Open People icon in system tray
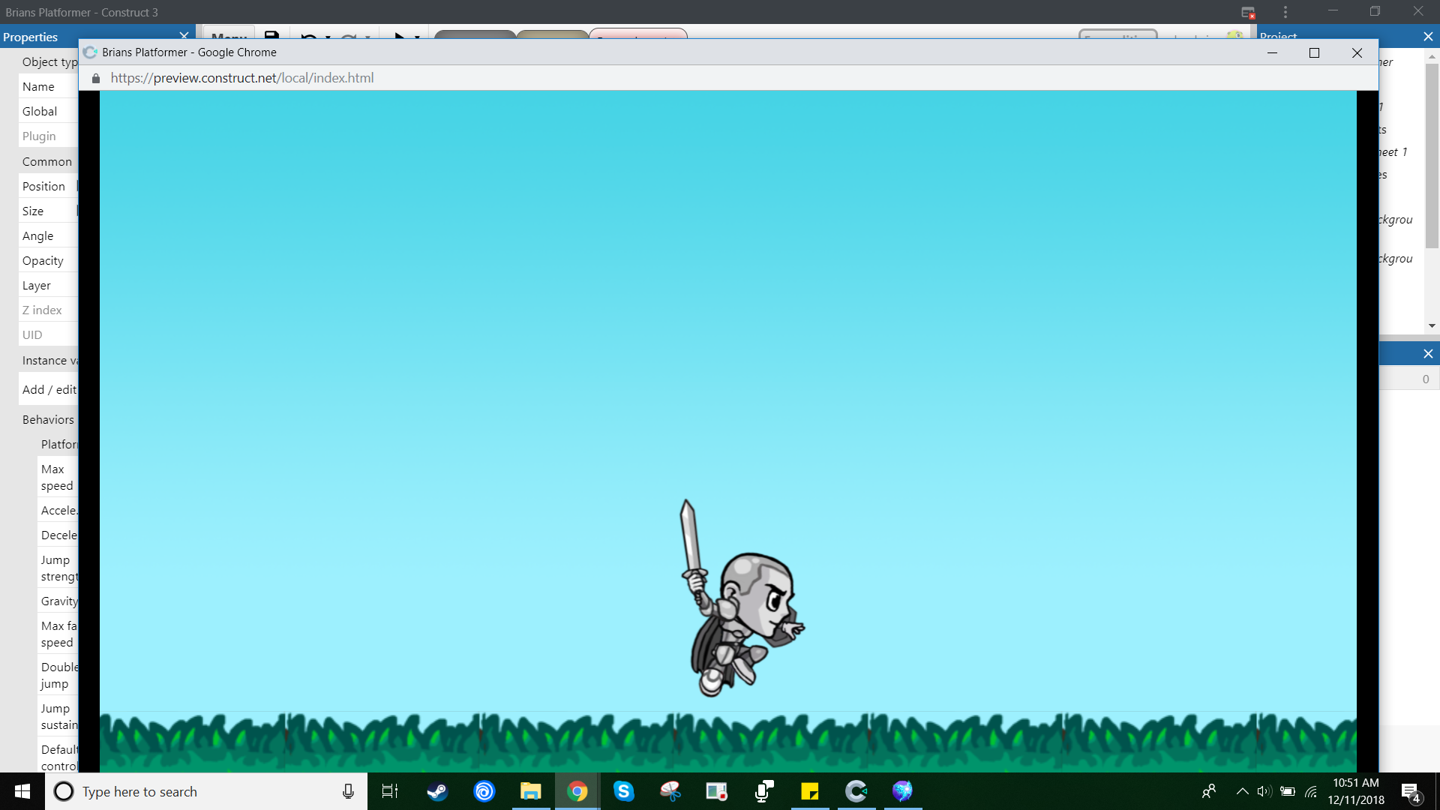 [x=1209, y=791]
